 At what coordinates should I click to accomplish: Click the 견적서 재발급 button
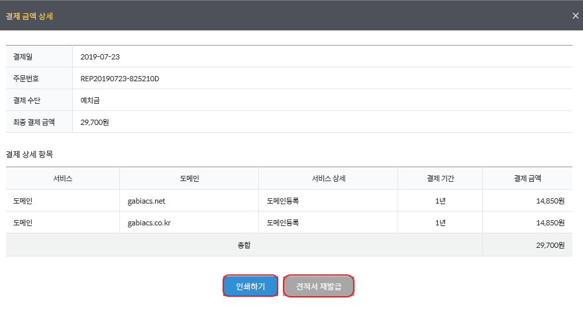point(318,286)
